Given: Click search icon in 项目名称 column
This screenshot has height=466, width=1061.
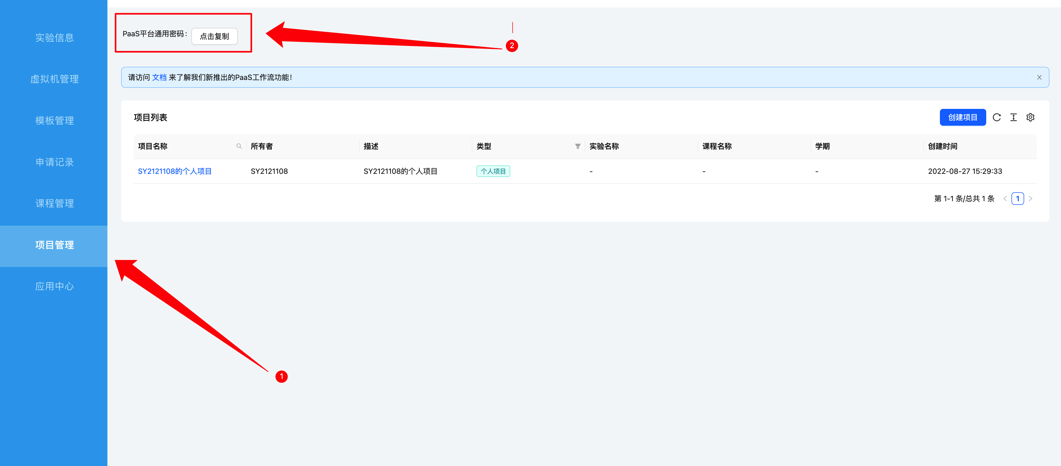Looking at the screenshot, I should [239, 146].
